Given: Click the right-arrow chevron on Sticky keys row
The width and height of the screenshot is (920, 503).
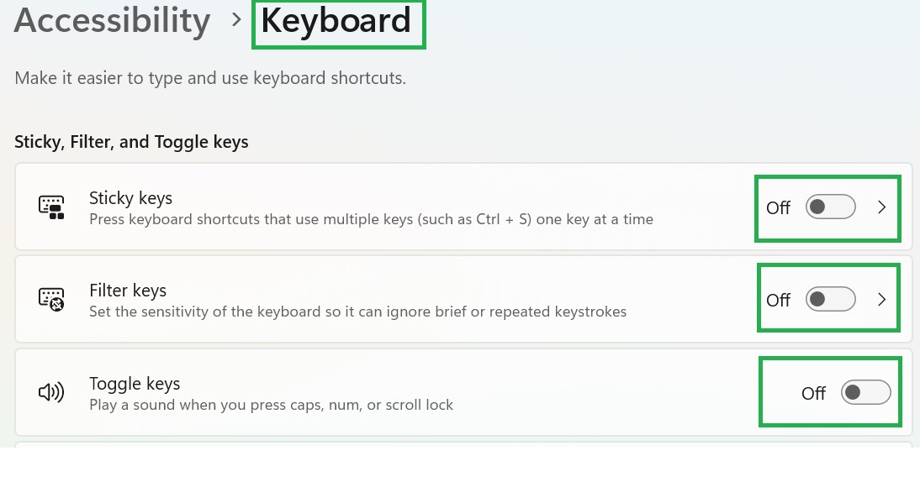Looking at the screenshot, I should click(881, 207).
